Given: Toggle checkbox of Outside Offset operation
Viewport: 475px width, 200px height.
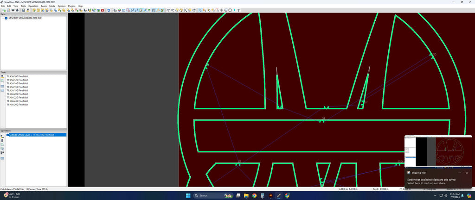Looking at the screenshot, I should [8, 135].
